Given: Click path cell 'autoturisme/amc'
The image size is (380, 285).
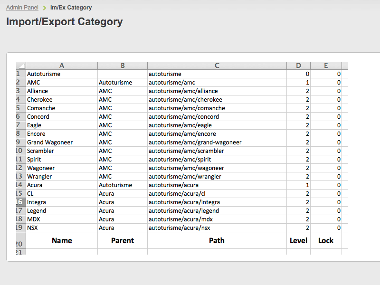Looking at the screenshot, I should [x=217, y=82].
